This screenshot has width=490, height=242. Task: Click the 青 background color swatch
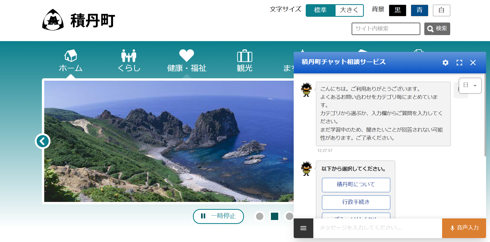coord(419,10)
